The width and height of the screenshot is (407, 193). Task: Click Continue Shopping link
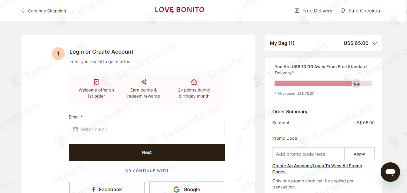pyautogui.click(x=47, y=11)
